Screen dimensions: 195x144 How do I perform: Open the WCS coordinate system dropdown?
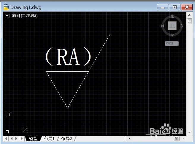[x=172, y=44]
